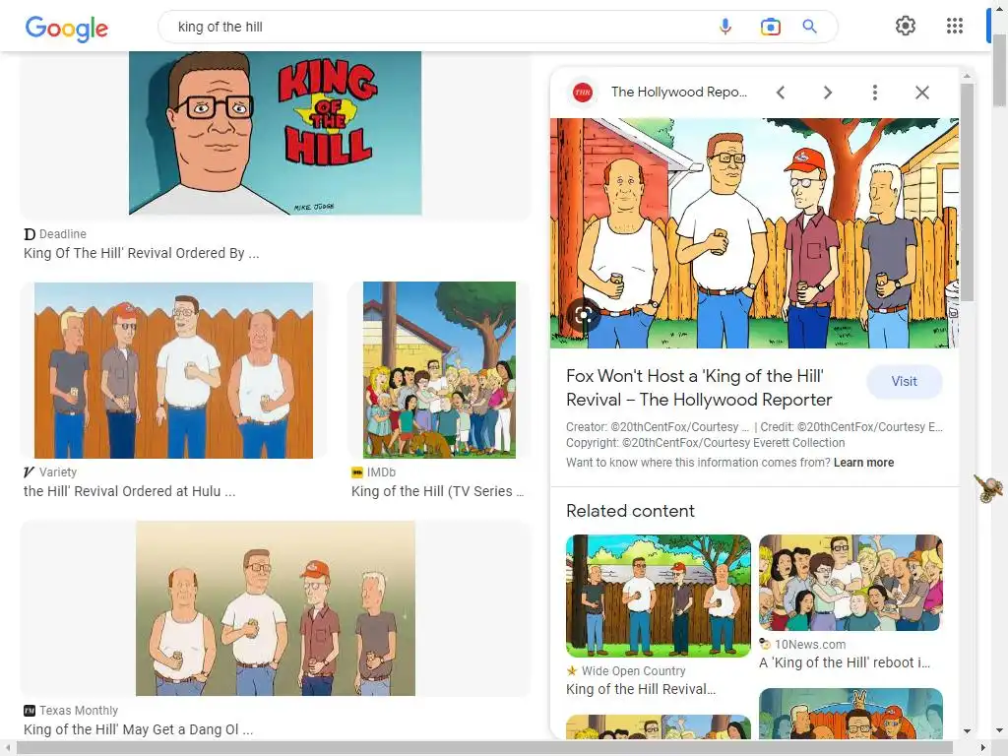The height and width of the screenshot is (756, 1008).
Task: Click the Google logo
Action: click(67, 28)
